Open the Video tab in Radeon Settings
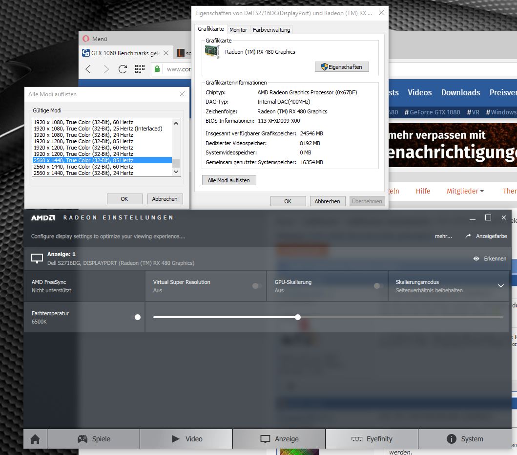Screen dimensions: 517x455 click(x=186, y=439)
